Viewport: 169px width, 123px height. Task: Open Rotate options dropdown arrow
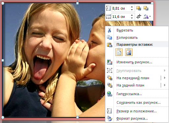(150, 17)
